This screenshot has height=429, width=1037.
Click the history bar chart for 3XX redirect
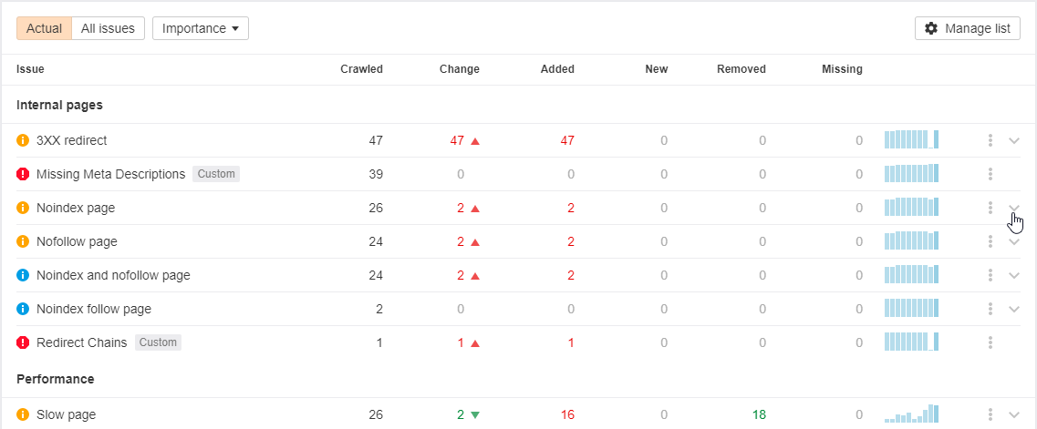(x=911, y=139)
